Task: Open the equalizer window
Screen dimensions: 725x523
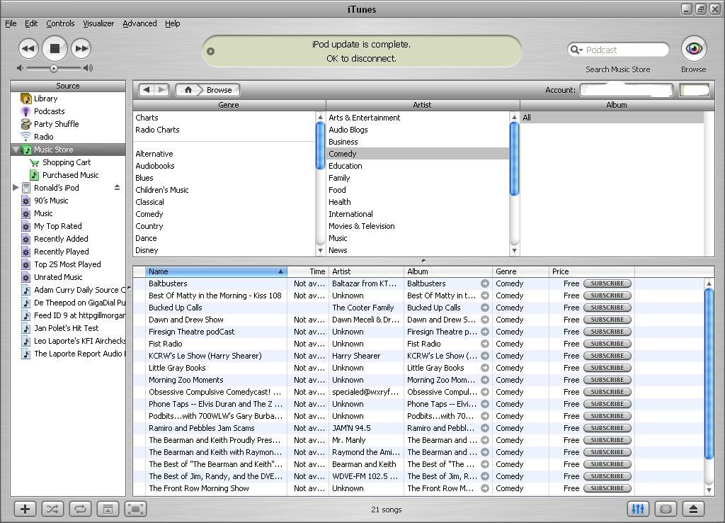Action: pos(638,509)
